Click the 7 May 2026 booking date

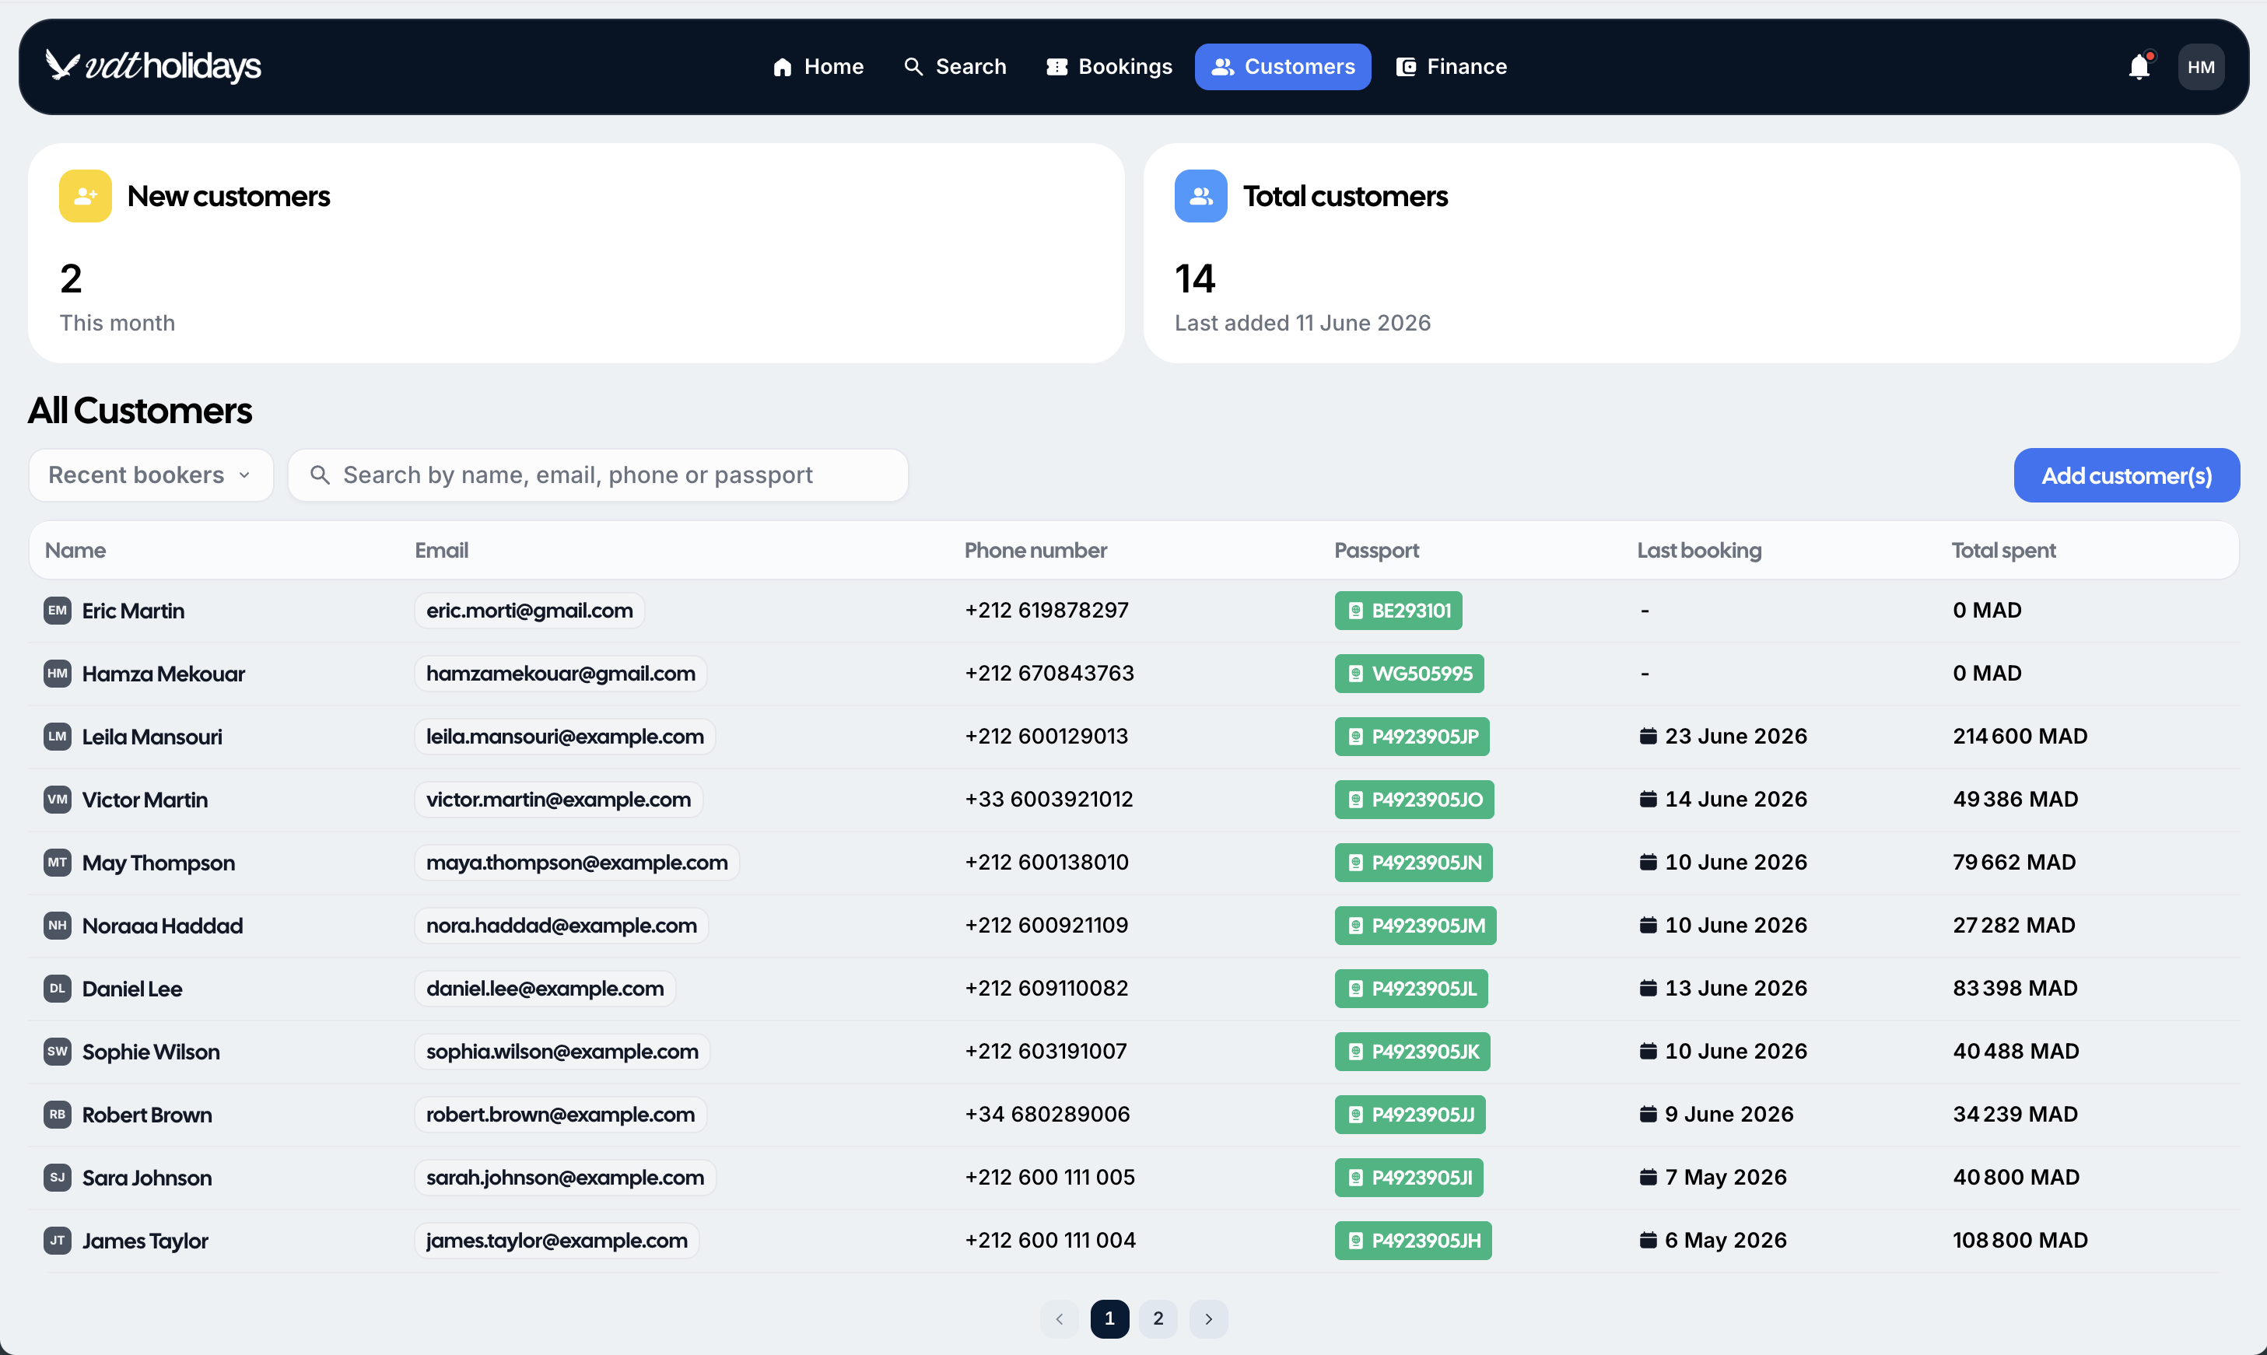coord(1713,1177)
